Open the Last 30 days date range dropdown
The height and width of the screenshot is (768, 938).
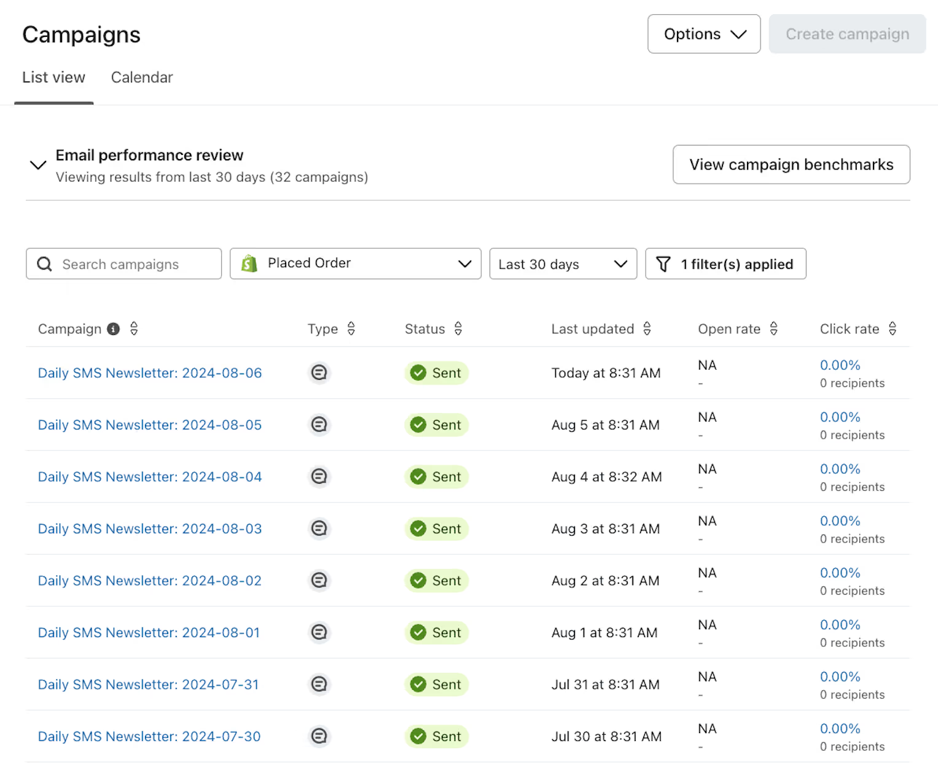[563, 264]
